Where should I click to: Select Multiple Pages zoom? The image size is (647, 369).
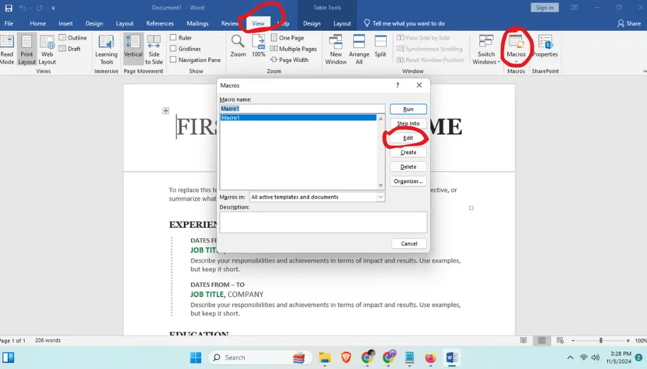coord(293,49)
